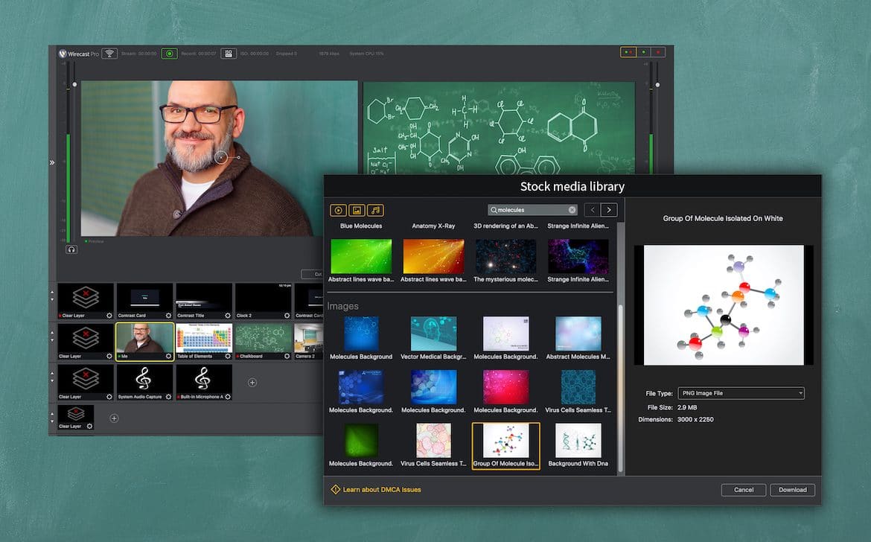Toggle the green Record button
The width and height of the screenshot is (871, 542).
coord(170,54)
